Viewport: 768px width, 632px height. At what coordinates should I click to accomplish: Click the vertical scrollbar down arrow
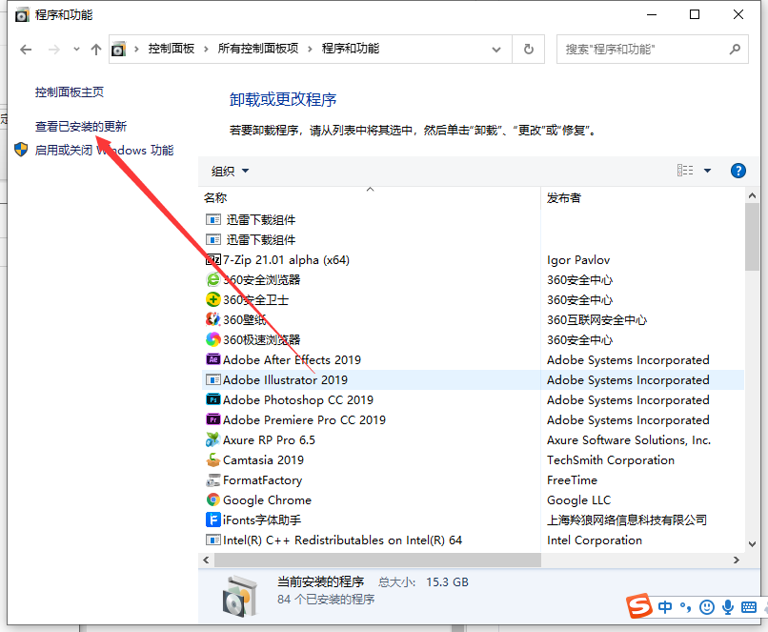pyautogui.click(x=752, y=543)
